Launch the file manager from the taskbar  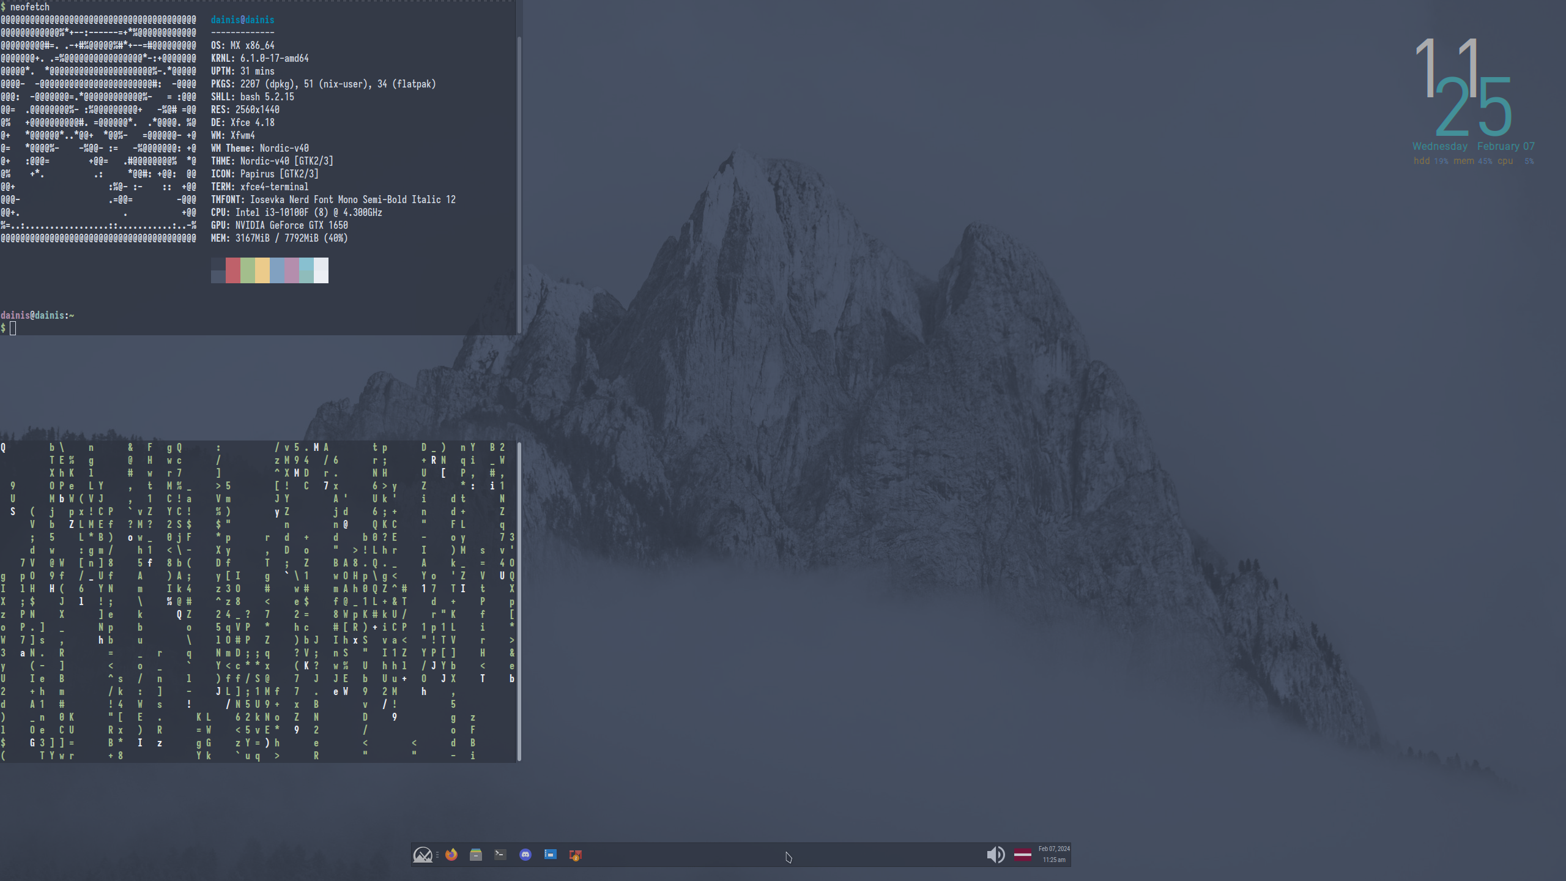pyautogui.click(x=476, y=855)
